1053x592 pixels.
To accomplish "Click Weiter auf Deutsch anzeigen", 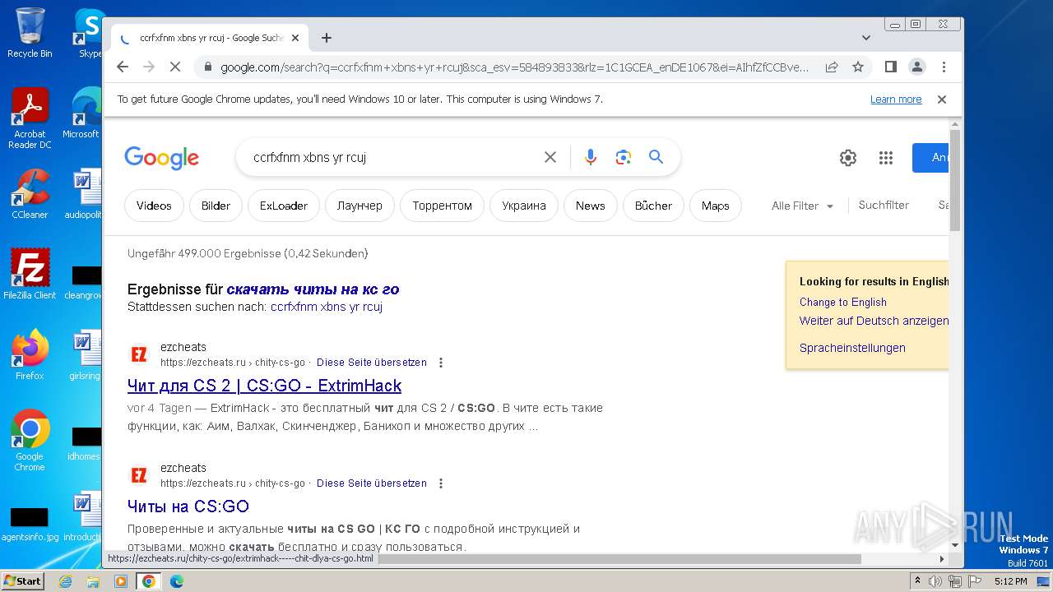I will coord(874,321).
